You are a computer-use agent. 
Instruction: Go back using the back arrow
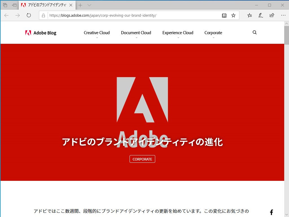(x=6, y=16)
